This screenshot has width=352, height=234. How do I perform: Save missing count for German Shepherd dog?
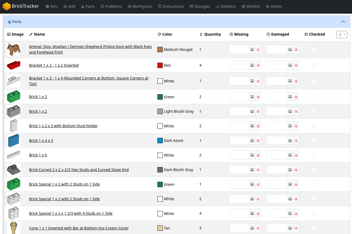click(252, 50)
